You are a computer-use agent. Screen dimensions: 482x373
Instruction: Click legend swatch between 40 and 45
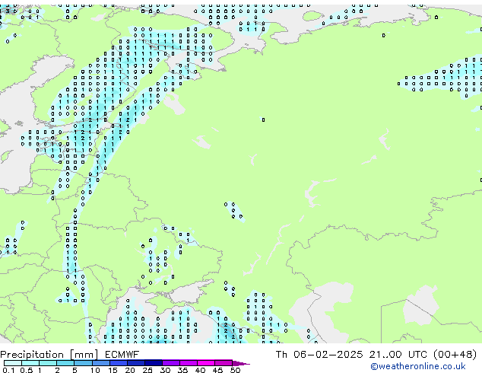click(x=206, y=363)
